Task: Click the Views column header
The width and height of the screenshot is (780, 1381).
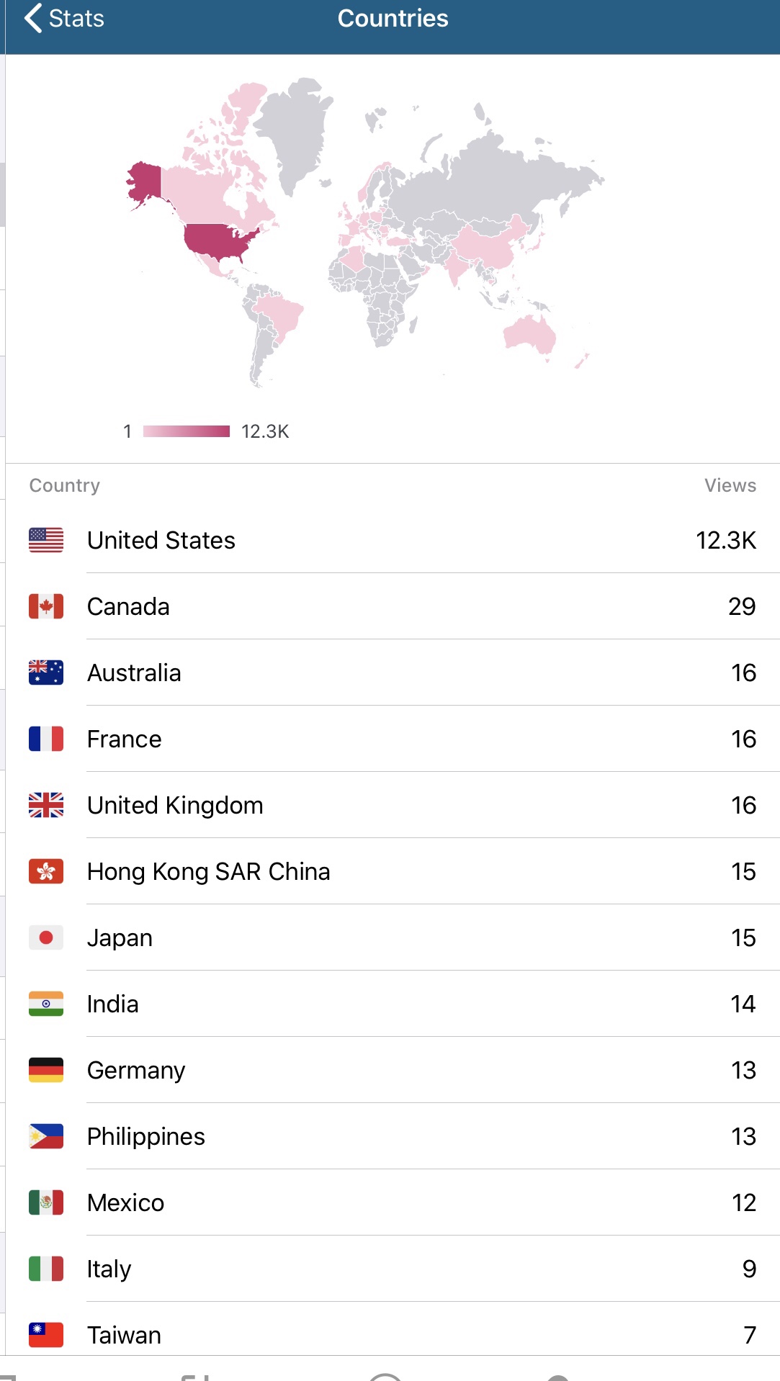Action: (730, 485)
